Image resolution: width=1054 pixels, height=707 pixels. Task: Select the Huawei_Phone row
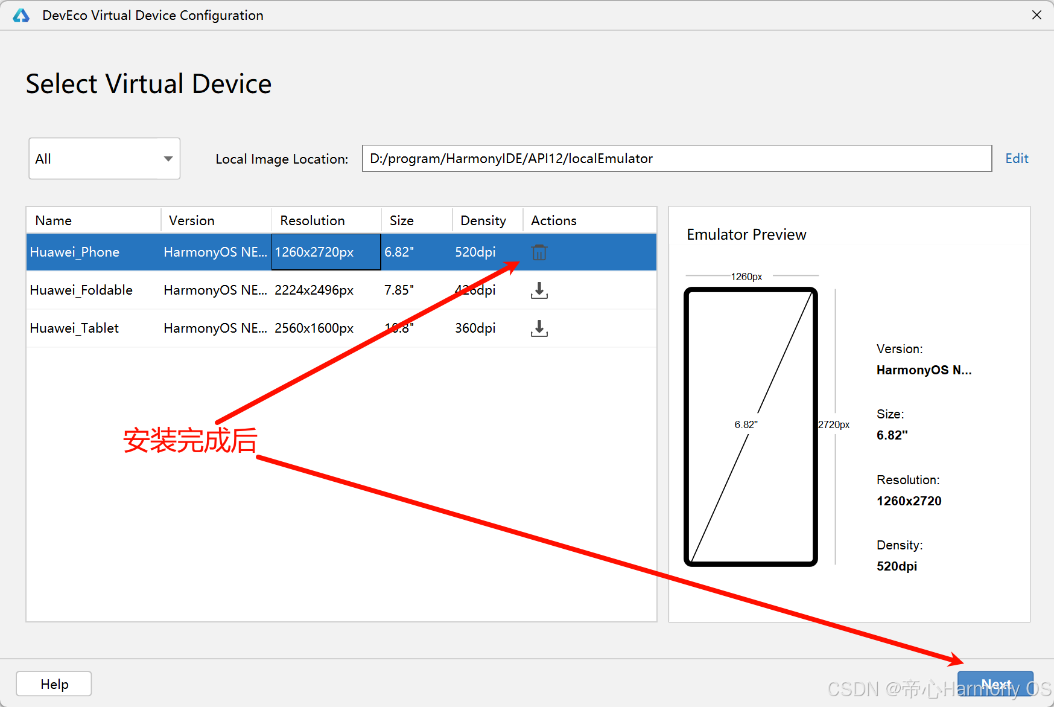[x=341, y=252]
